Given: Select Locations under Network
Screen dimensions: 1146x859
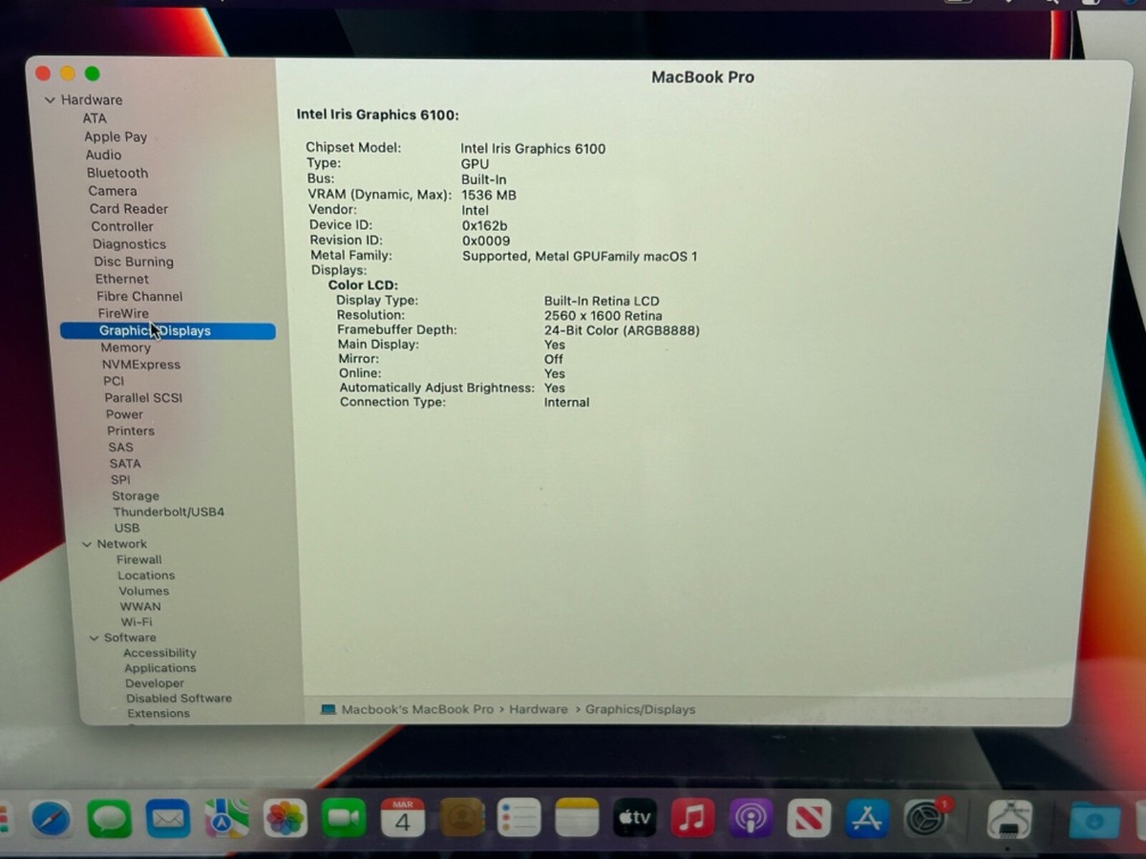Looking at the screenshot, I should (x=146, y=576).
